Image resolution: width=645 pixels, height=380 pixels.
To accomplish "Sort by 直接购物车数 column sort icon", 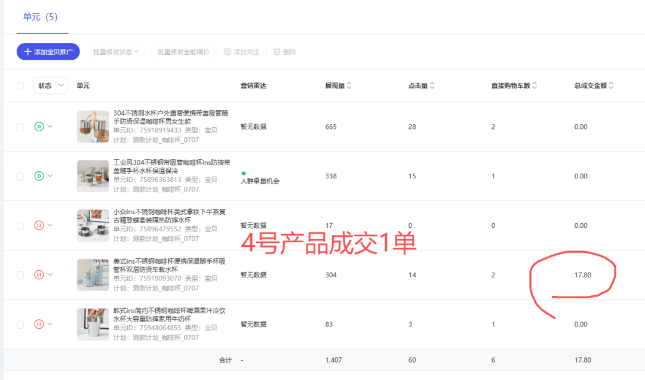I will coord(535,86).
